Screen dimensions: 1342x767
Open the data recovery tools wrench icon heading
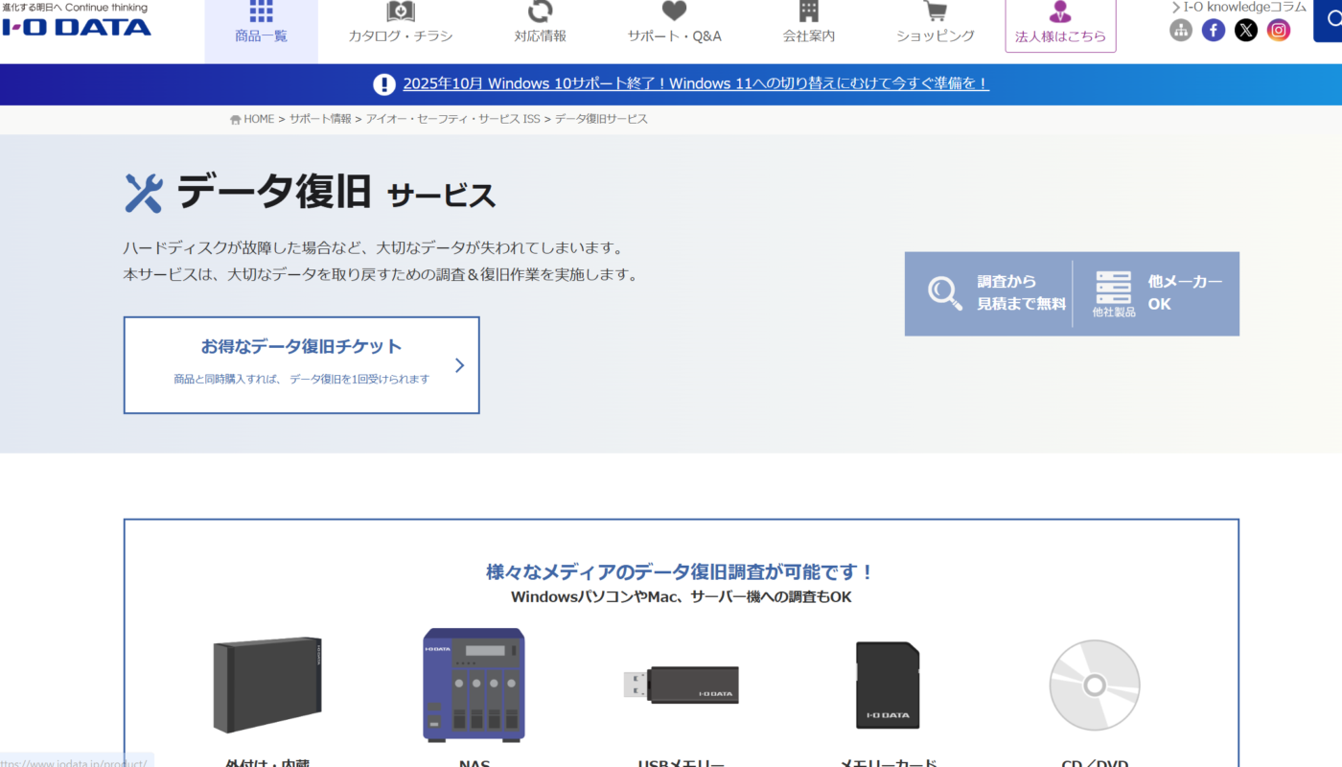(141, 191)
